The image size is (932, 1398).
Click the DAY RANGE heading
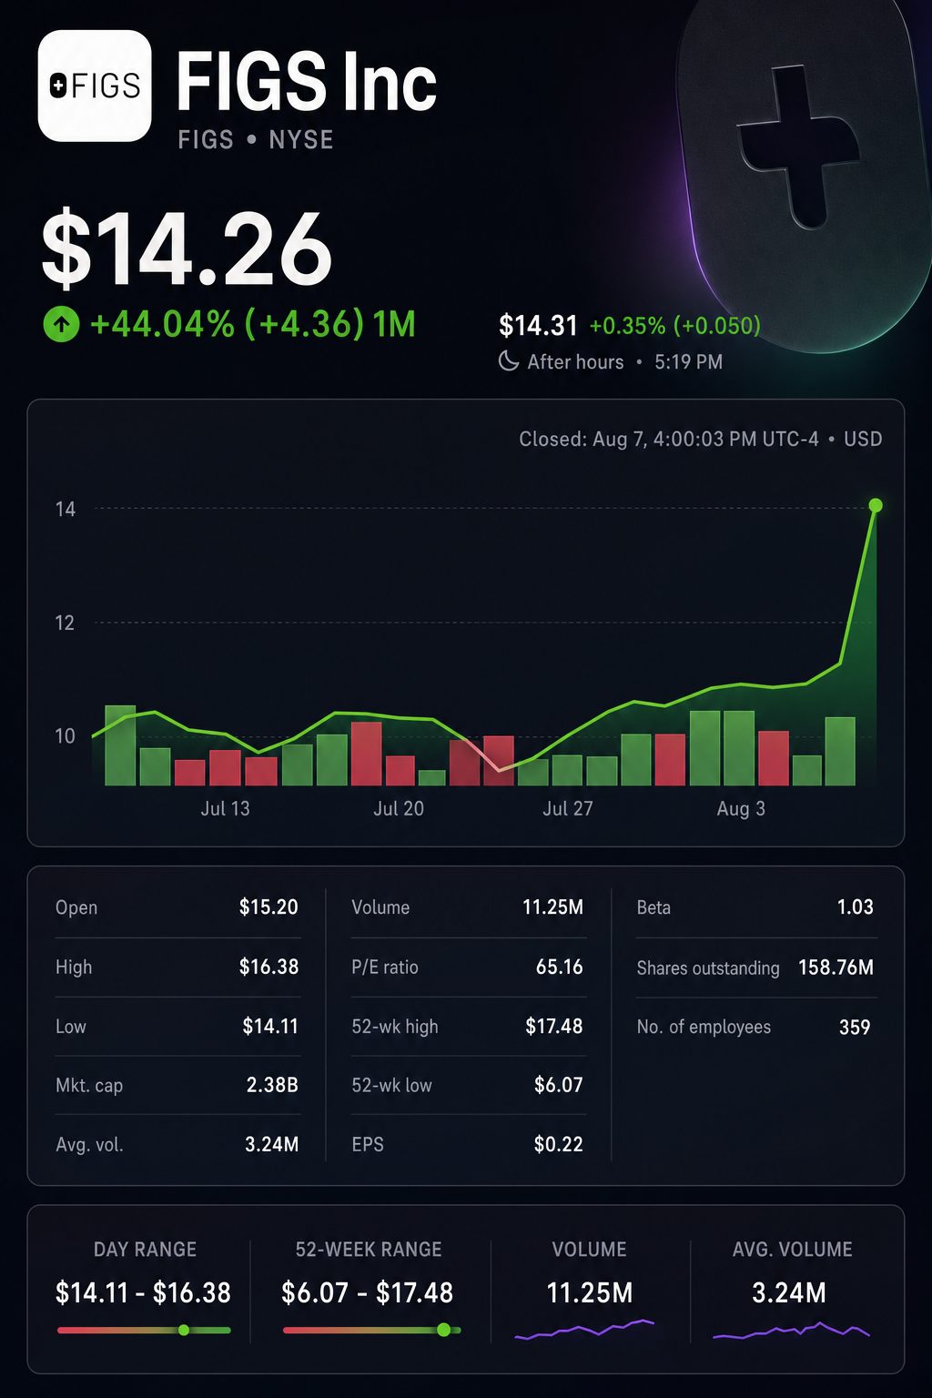click(145, 1250)
